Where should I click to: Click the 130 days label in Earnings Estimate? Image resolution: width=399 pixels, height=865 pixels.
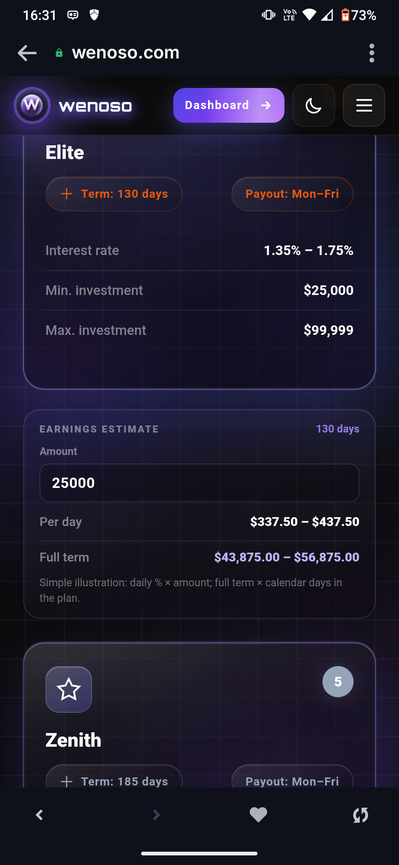click(x=338, y=429)
